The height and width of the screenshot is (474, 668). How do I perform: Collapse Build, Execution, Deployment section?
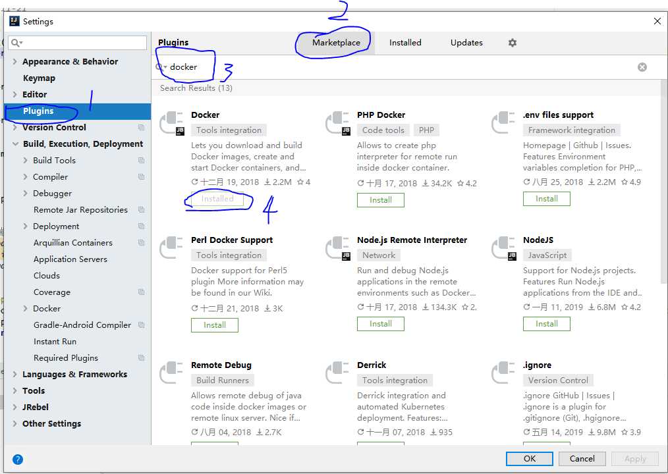coord(15,144)
